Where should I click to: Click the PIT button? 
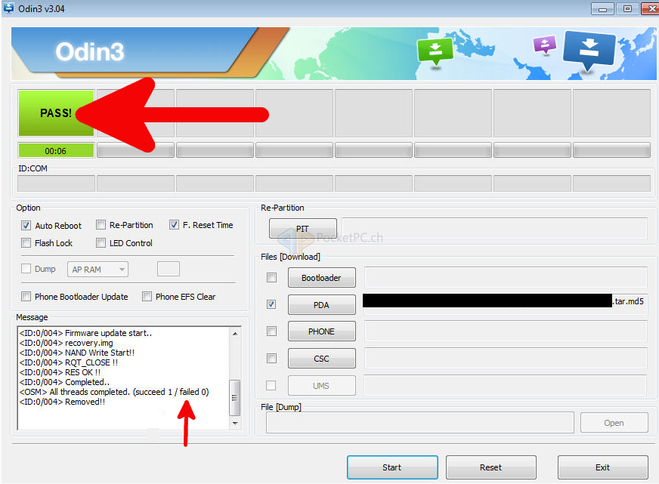pyautogui.click(x=302, y=228)
